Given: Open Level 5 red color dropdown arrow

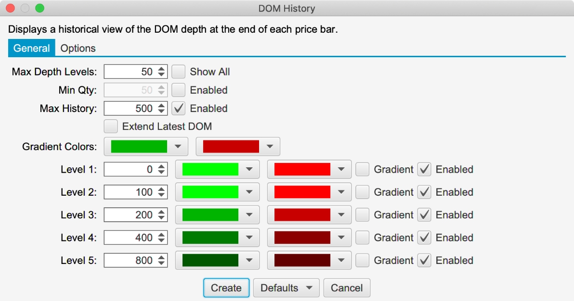Looking at the screenshot, I should coord(341,260).
